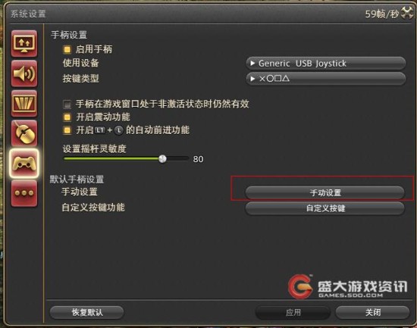Open the hotbar settings icon
The height and width of the screenshot is (328, 417).
[x=24, y=103]
